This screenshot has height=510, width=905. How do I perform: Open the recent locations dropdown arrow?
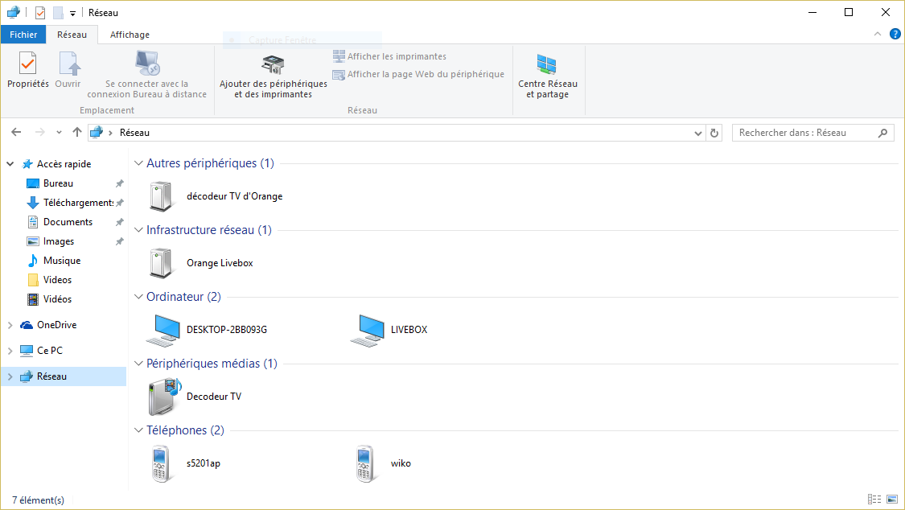[59, 133]
